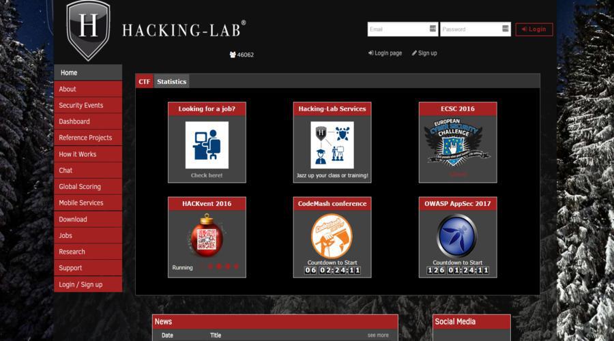Click the HACKvent star rating row
The height and width of the screenshot is (341, 614).
click(219, 267)
